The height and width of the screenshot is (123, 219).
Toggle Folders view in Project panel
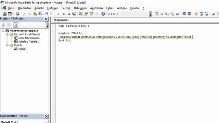point(15,25)
